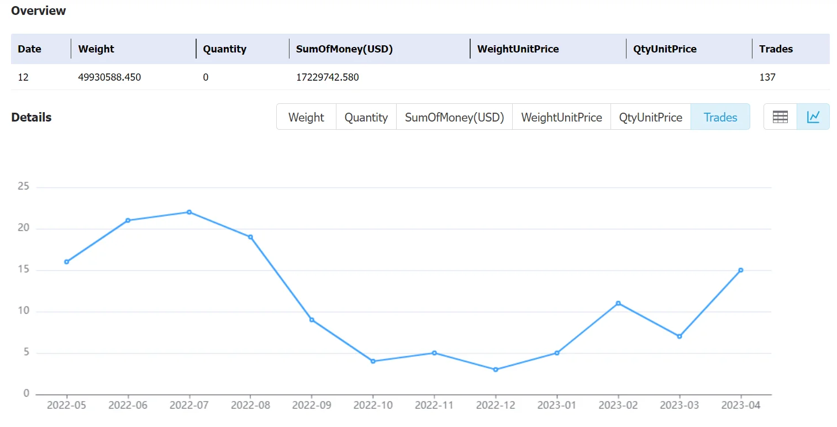Click the 2022-11 data point on chart

point(434,353)
